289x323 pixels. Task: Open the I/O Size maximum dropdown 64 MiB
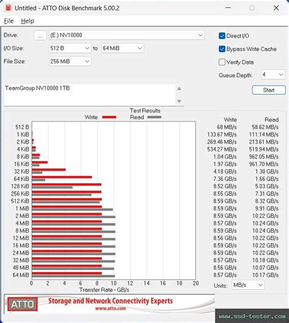click(x=123, y=48)
